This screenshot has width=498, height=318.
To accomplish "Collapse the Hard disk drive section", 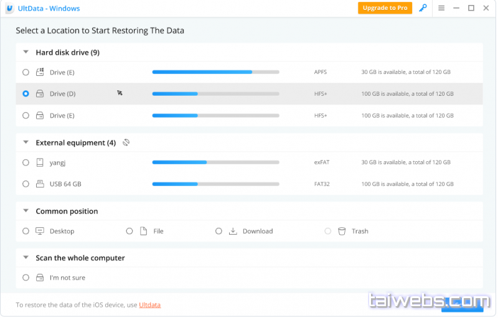I will (26, 52).
